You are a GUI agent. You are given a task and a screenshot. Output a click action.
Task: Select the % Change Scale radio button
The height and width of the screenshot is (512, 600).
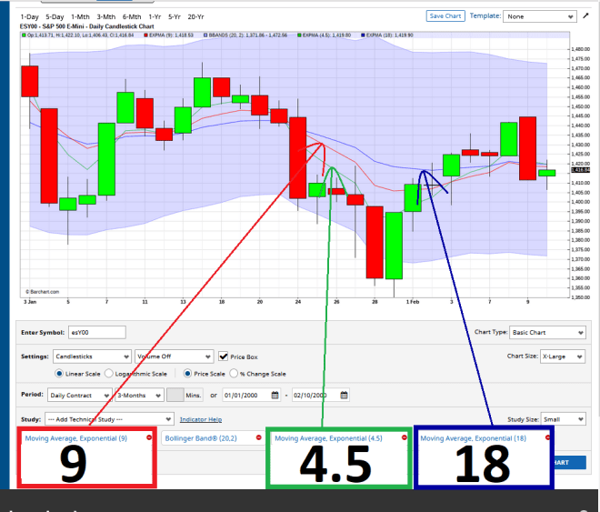(234, 374)
